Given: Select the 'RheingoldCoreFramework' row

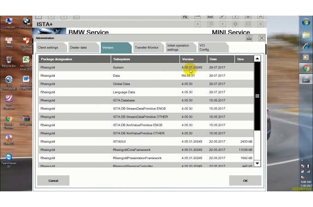Looking at the screenshot, I should [146, 150].
